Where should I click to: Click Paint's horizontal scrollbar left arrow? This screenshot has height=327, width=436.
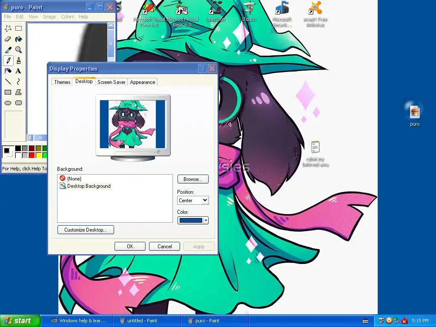[30, 138]
